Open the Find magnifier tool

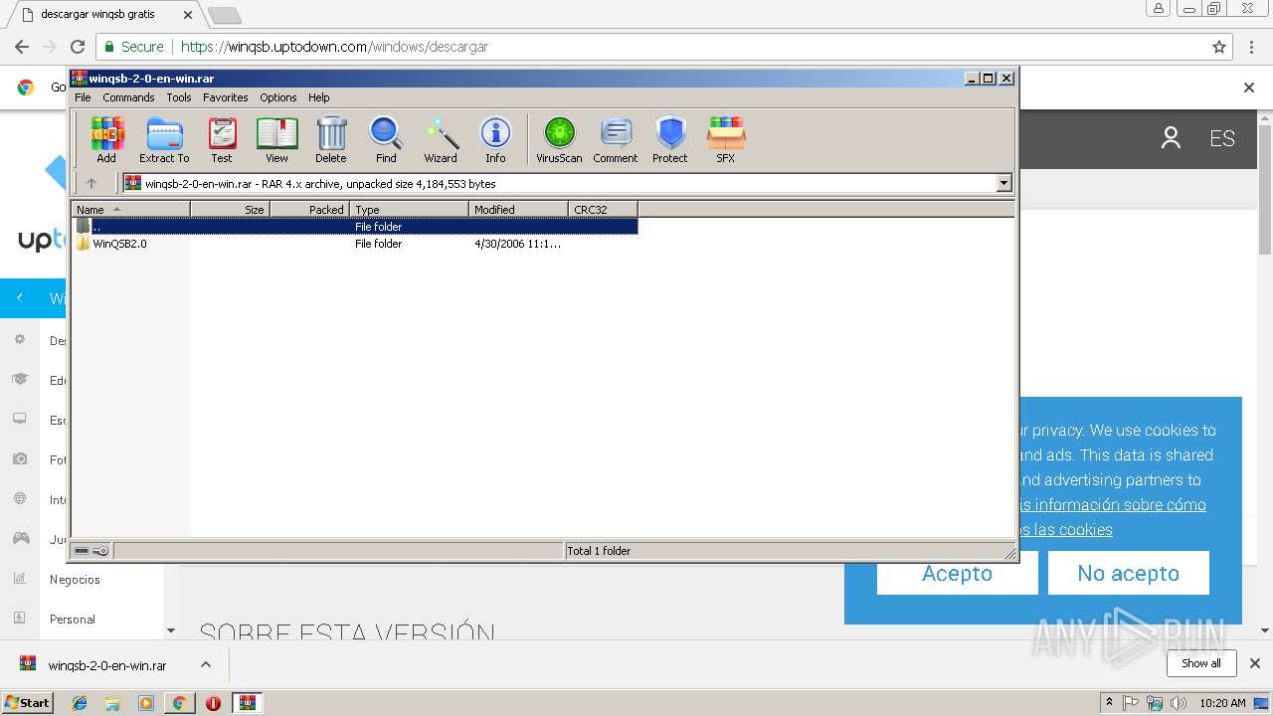[386, 139]
